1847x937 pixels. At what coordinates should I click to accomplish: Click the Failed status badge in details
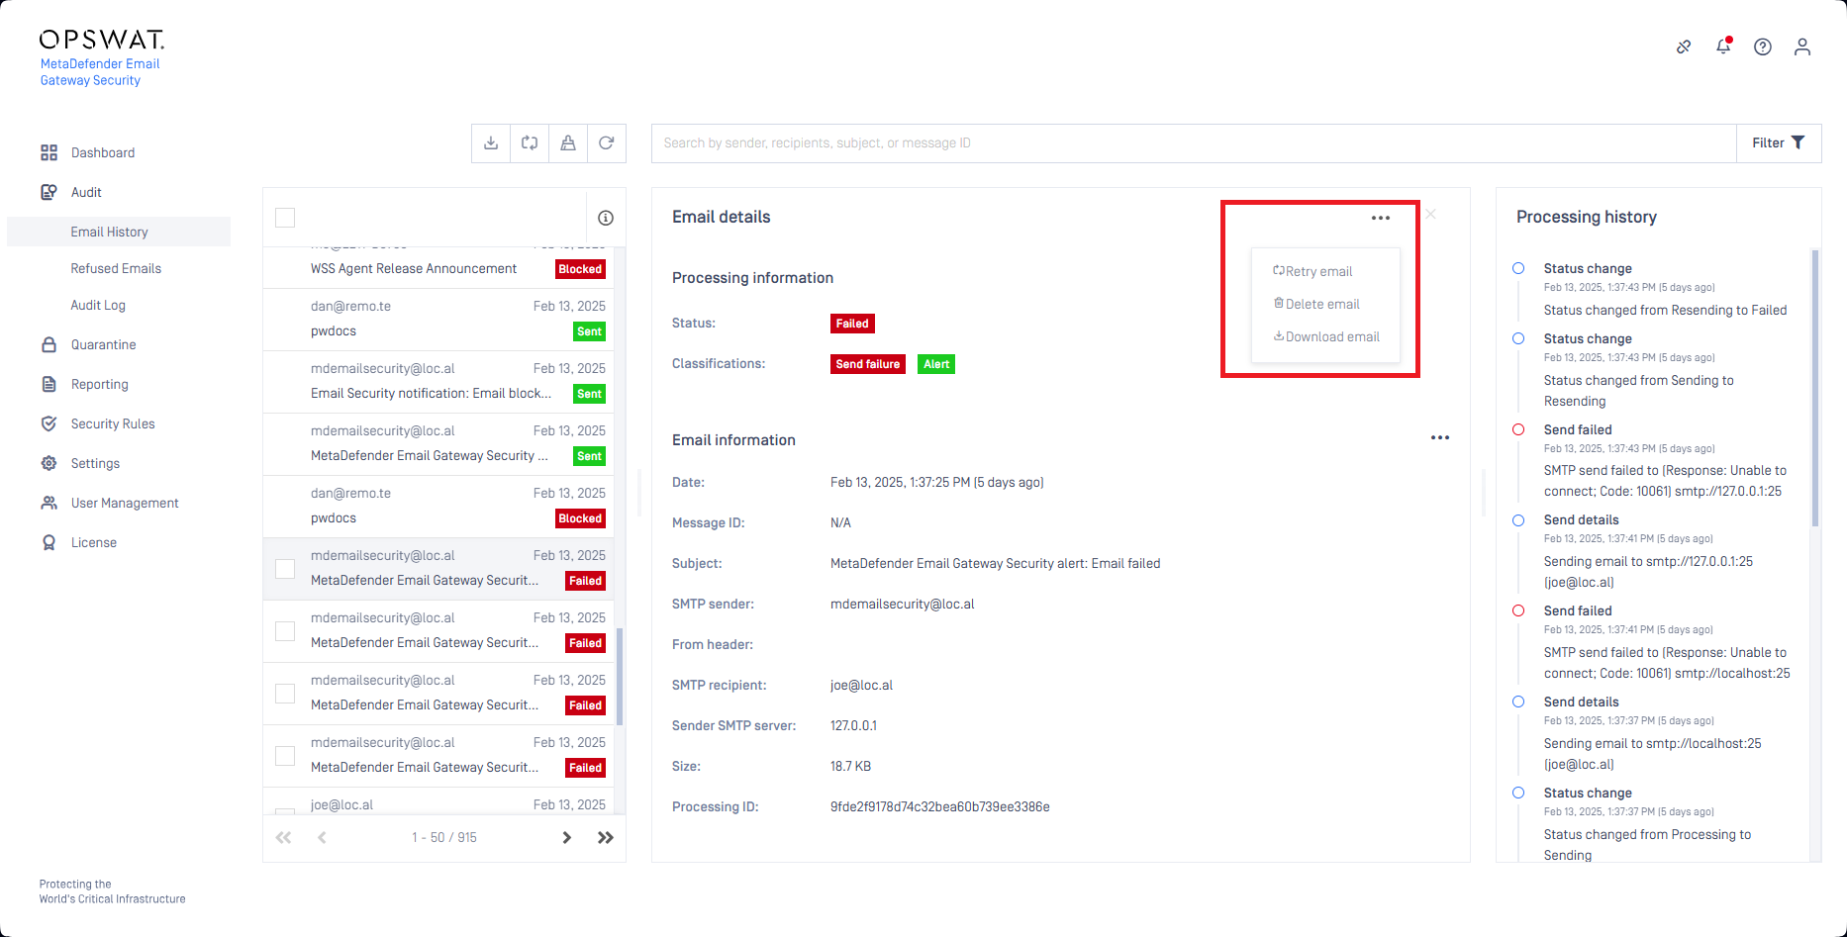(x=852, y=324)
